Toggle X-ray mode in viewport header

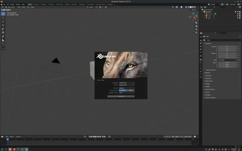pos(186,7)
